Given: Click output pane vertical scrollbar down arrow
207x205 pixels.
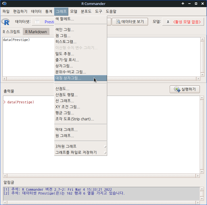Looking at the screenshot, I should (202, 172).
